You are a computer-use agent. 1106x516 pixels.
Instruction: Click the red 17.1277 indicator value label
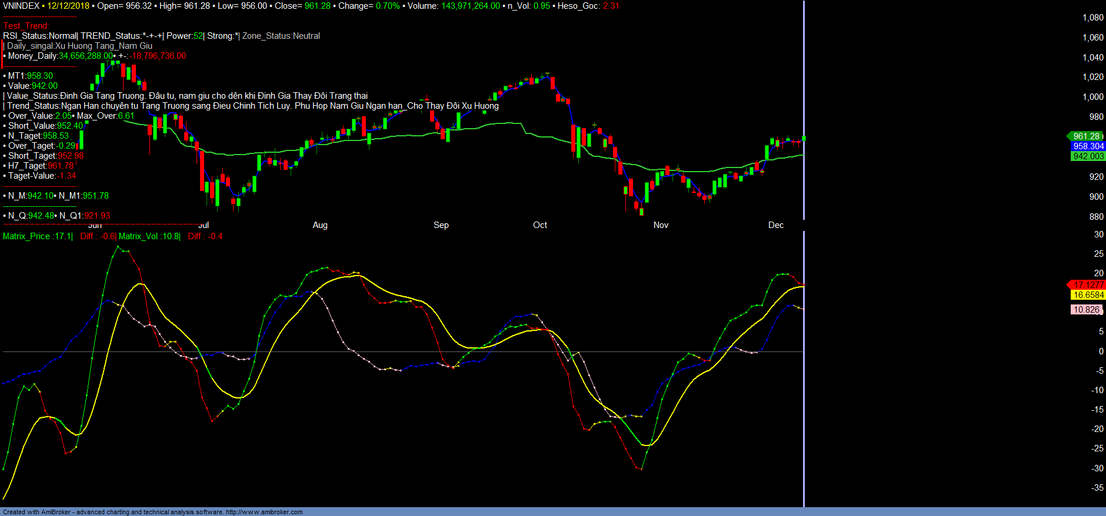(x=1088, y=285)
